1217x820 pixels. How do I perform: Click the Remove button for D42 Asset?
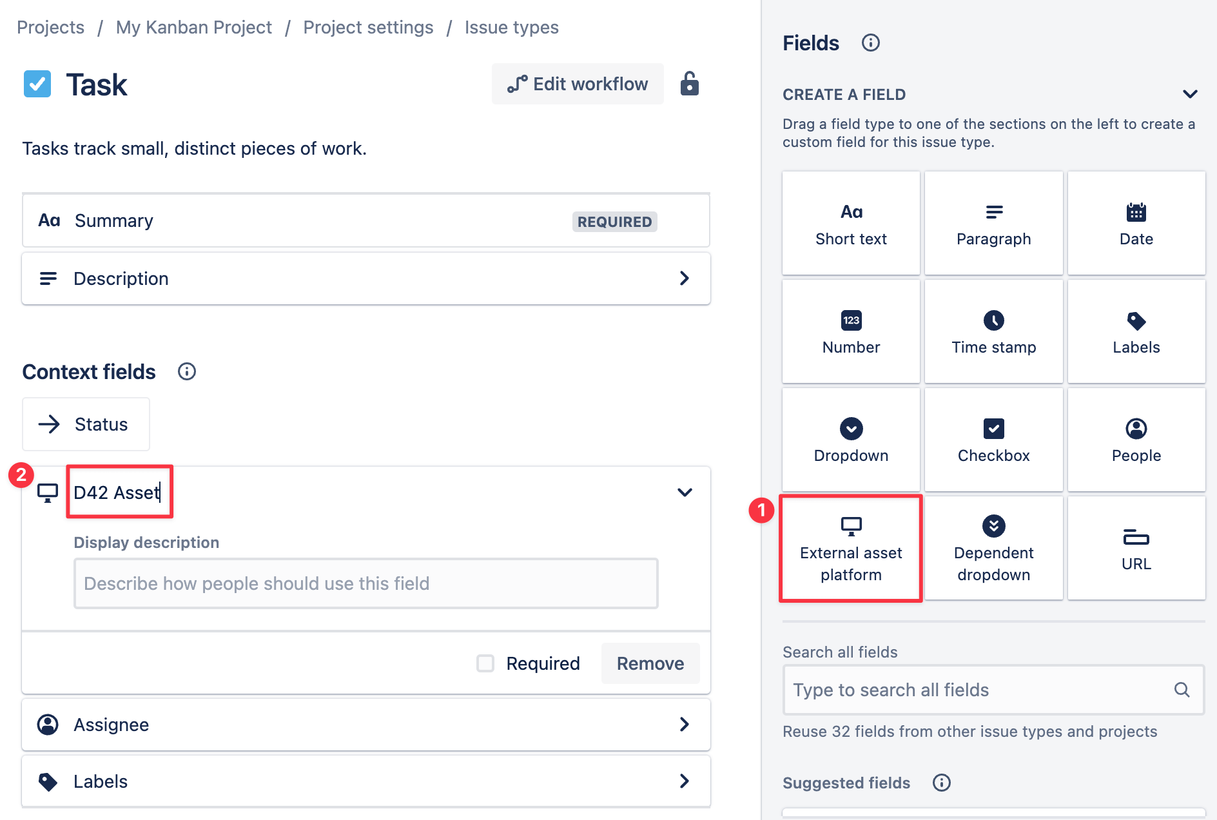pos(650,663)
